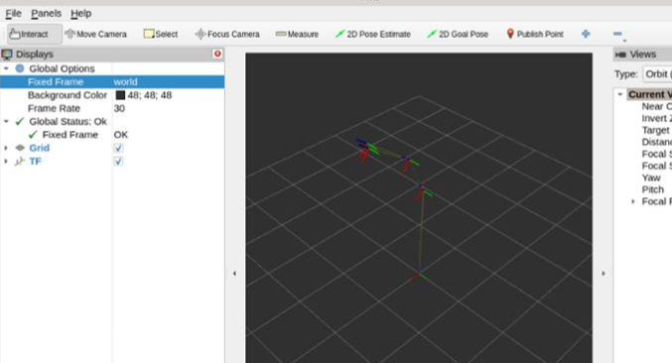Select the Publish Point tool
This screenshot has width=672, height=363.
point(534,34)
